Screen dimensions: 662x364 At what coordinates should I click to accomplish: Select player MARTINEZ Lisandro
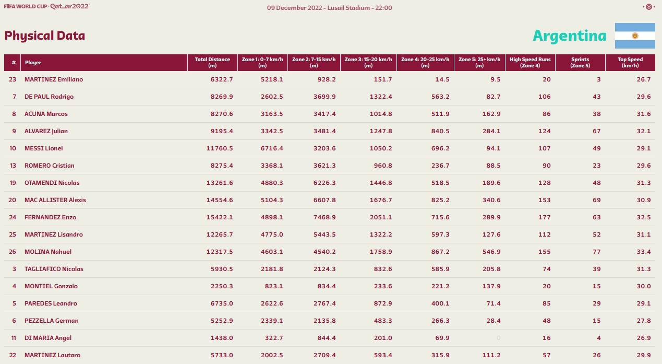coord(54,234)
